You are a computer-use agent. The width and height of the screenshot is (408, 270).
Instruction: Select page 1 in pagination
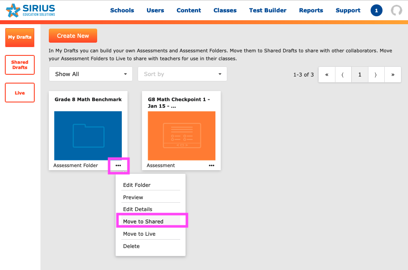tap(360, 75)
